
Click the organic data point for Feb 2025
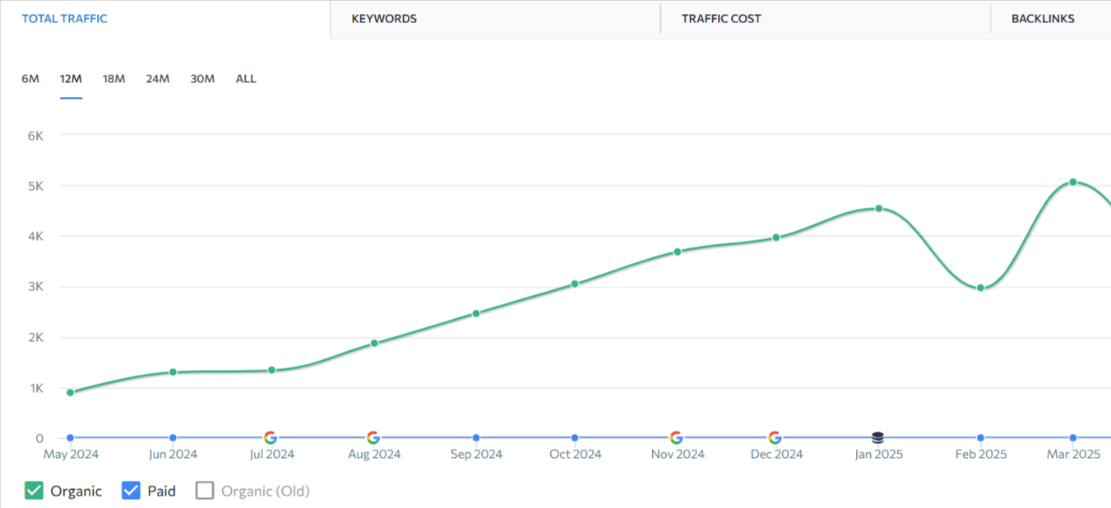click(x=980, y=288)
